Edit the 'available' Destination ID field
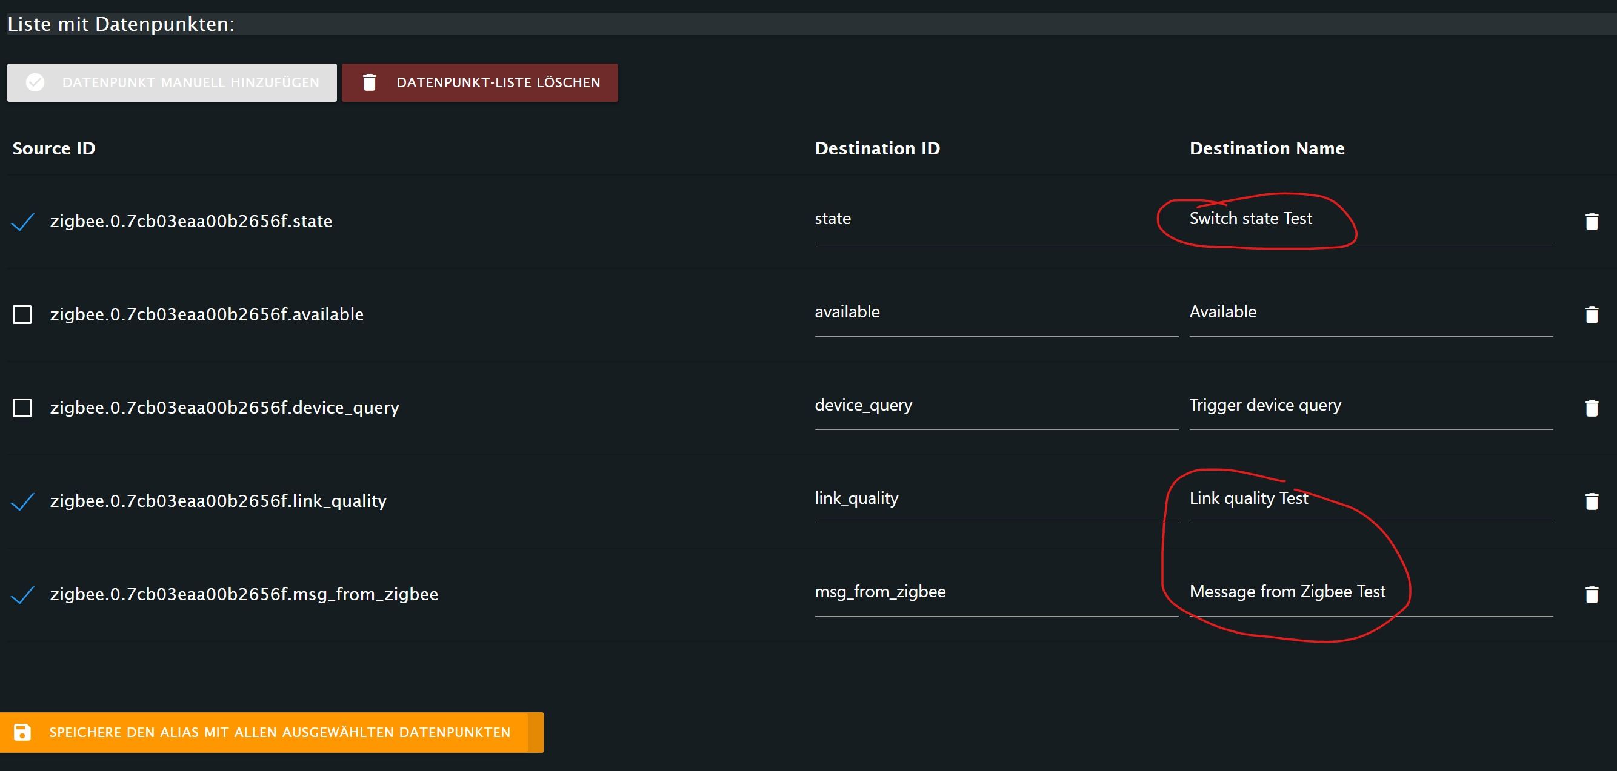The image size is (1617, 771). click(x=996, y=313)
